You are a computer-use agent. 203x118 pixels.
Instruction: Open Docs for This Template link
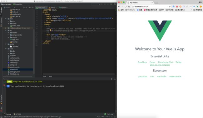(160, 65)
